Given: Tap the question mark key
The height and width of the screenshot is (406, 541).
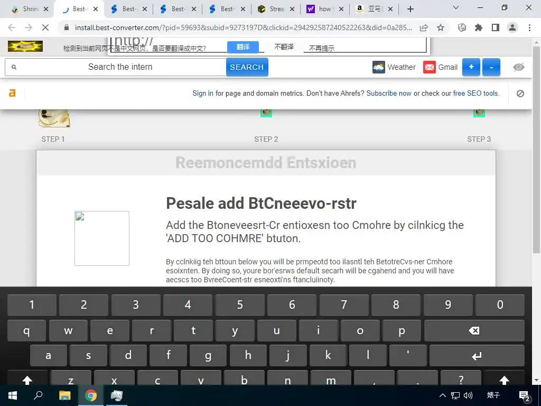Looking at the screenshot, I should 461,379.
